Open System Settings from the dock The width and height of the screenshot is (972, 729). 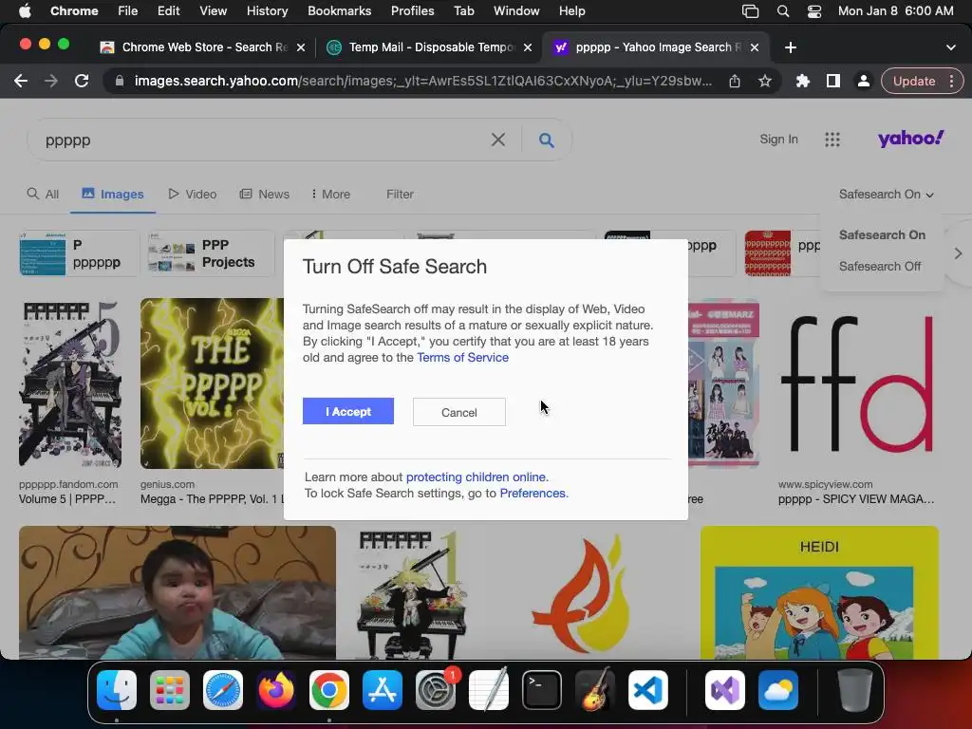(x=436, y=690)
